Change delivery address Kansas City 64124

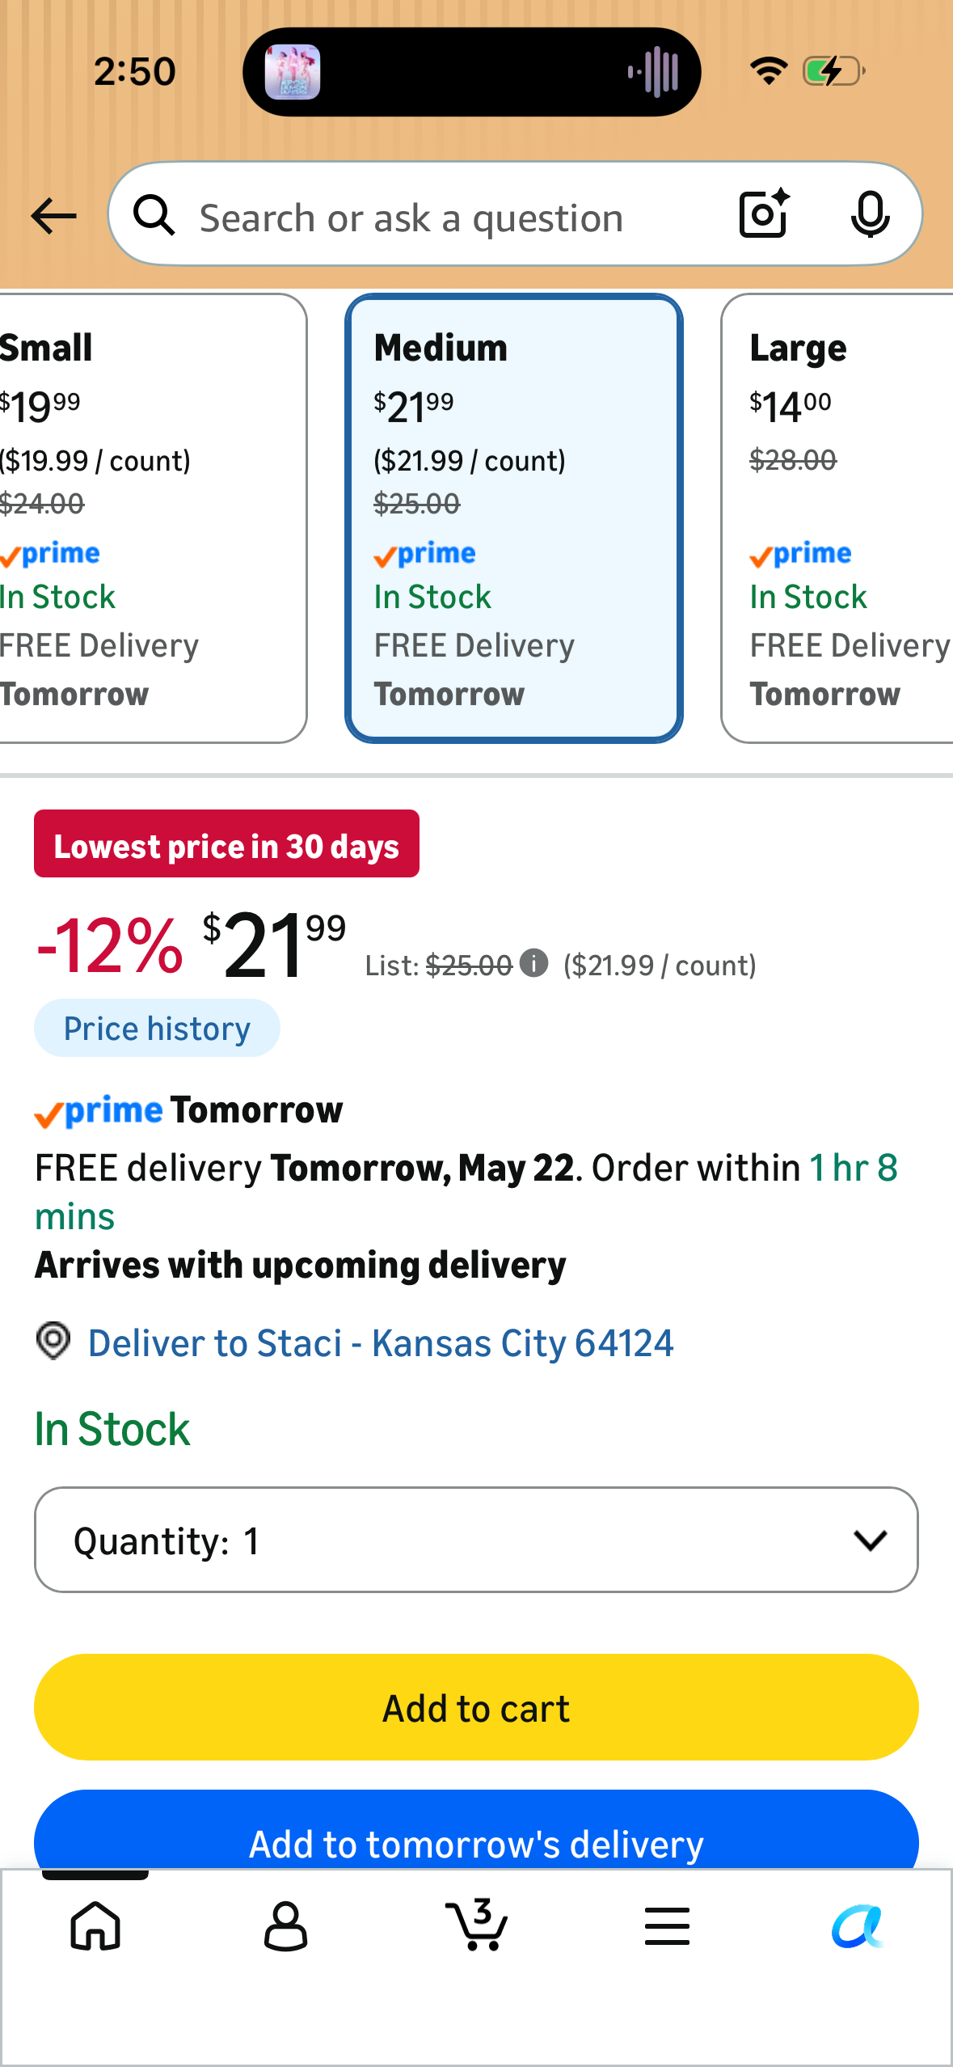click(380, 1343)
